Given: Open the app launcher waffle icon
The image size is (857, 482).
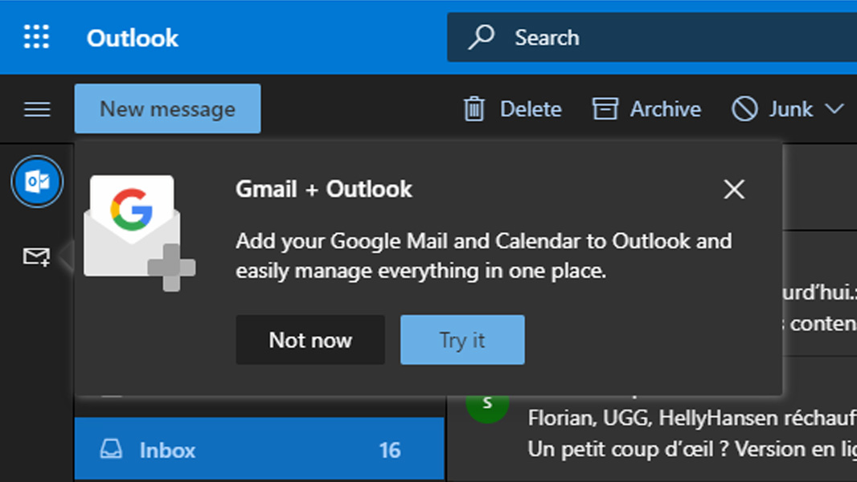Looking at the screenshot, I should (37, 37).
